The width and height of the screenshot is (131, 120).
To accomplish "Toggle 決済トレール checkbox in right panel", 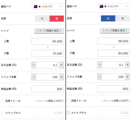I will (x=68, y=100).
